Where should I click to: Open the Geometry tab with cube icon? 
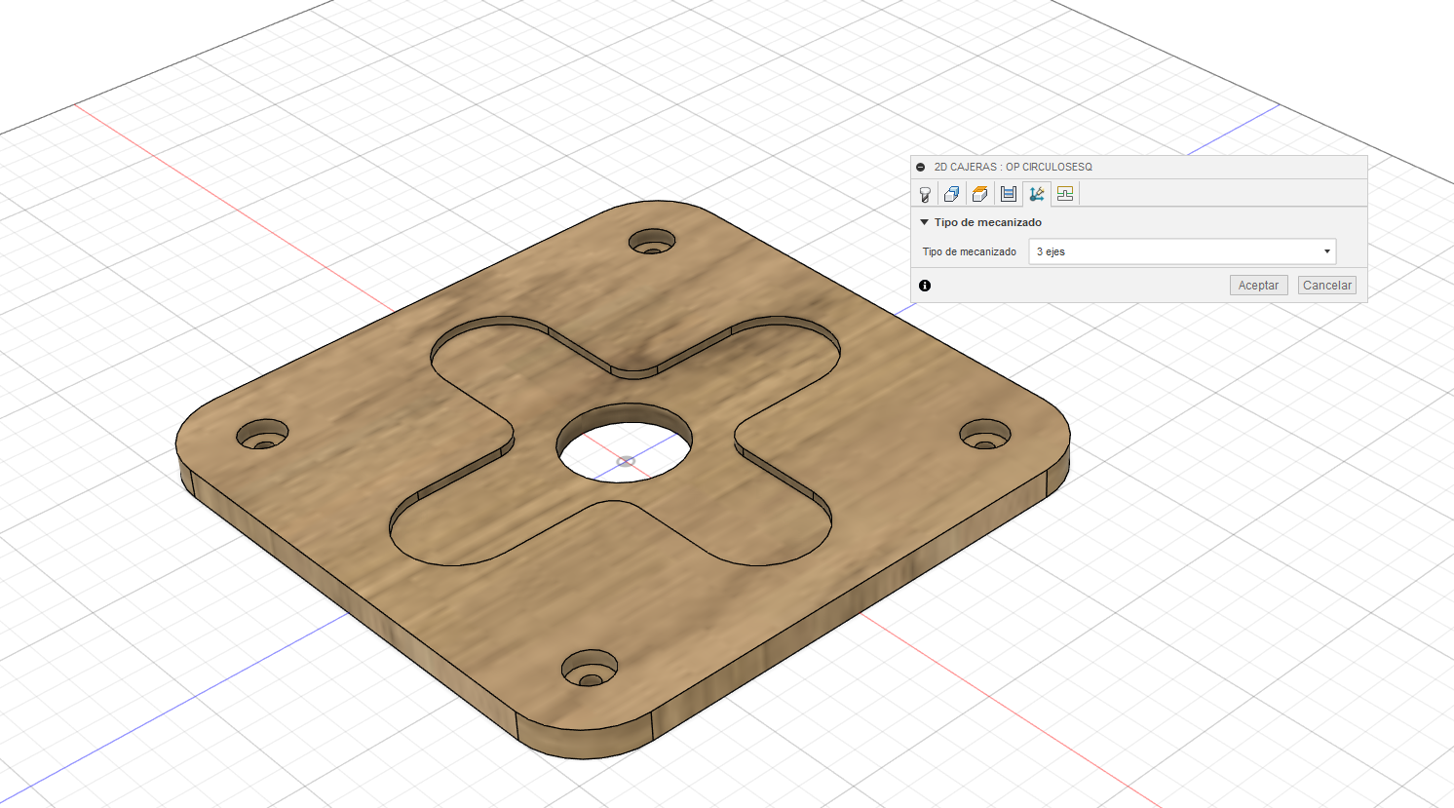click(x=952, y=194)
